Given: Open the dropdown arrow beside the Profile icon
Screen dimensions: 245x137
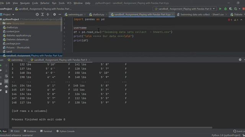Looking at the screenshot, I should pyautogui.click(x=239, y=9).
